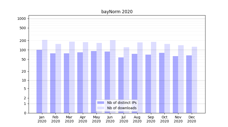Click the chart title bayNorm 2020
The image size is (228, 127).
(x=117, y=12)
